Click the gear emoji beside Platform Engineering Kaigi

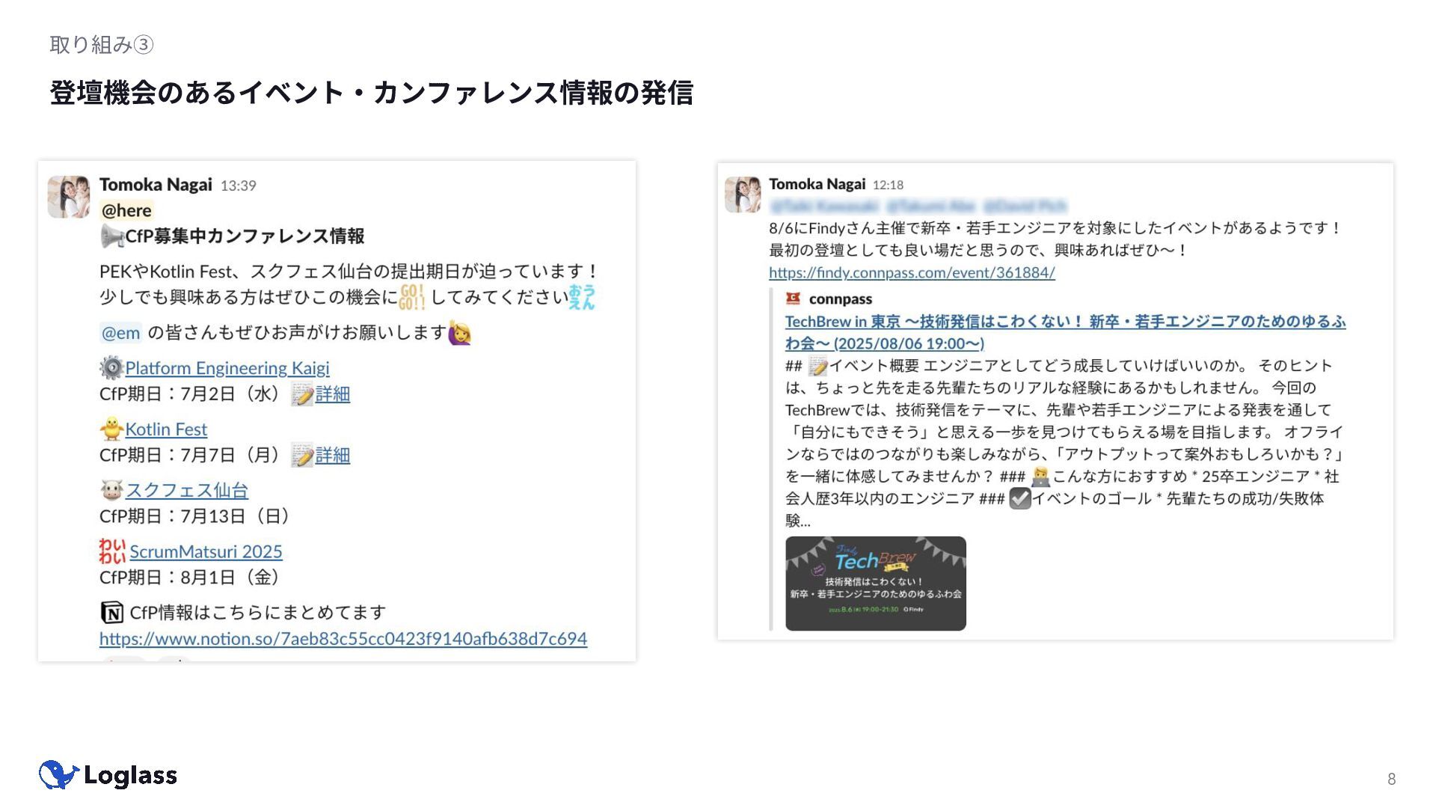pos(111,367)
